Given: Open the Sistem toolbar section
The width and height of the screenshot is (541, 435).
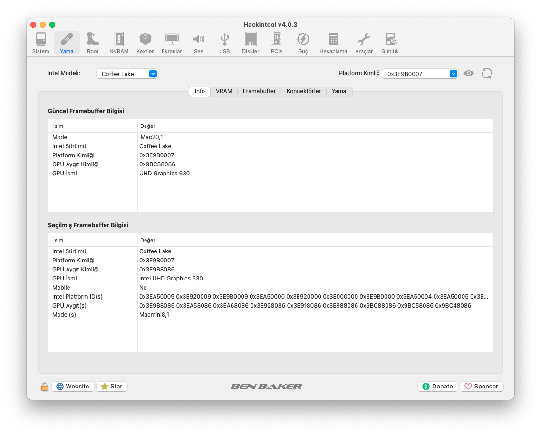Looking at the screenshot, I should [41, 43].
